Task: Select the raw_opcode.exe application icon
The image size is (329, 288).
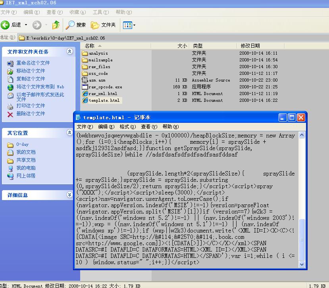Action: [x=85, y=87]
